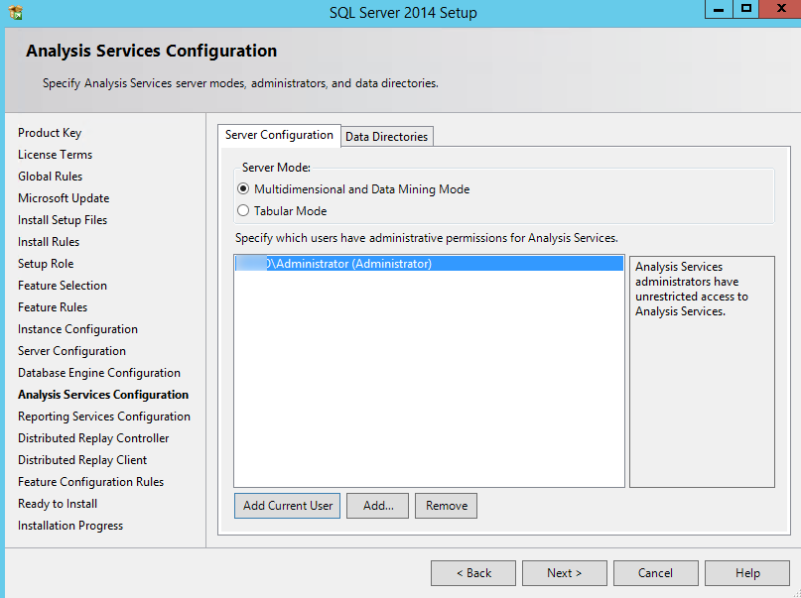The height and width of the screenshot is (598, 801).
Task: Click the Setup Role step
Action: coord(46,264)
